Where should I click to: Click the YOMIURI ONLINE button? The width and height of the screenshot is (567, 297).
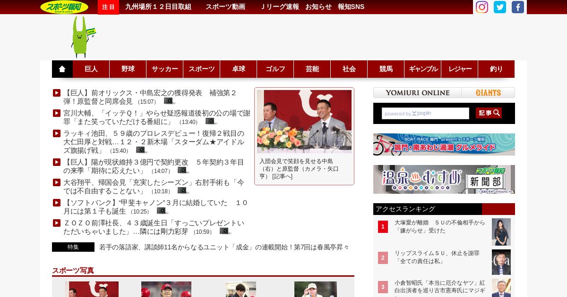(x=417, y=93)
